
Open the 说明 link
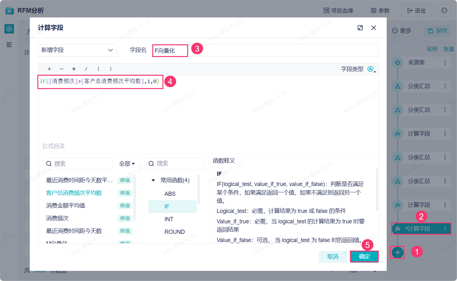pos(432,49)
